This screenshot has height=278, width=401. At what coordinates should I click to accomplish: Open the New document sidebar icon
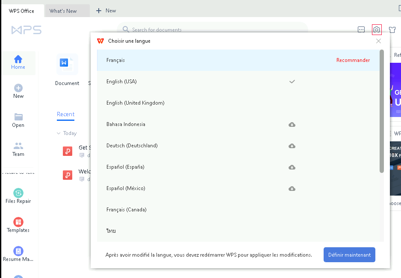click(18, 88)
